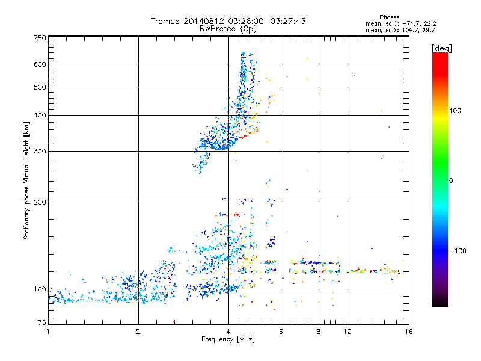Click the x-axis tick label '1'
This screenshot has height=361, width=481.
pos(48,332)
